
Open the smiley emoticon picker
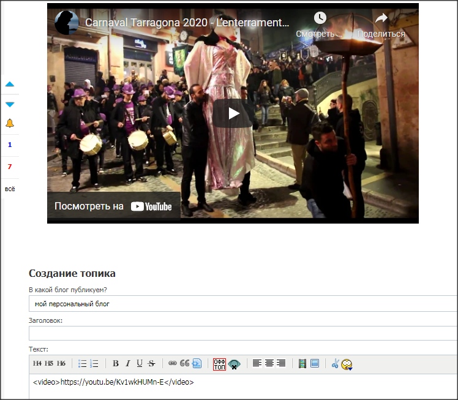(x=347, y=364)
